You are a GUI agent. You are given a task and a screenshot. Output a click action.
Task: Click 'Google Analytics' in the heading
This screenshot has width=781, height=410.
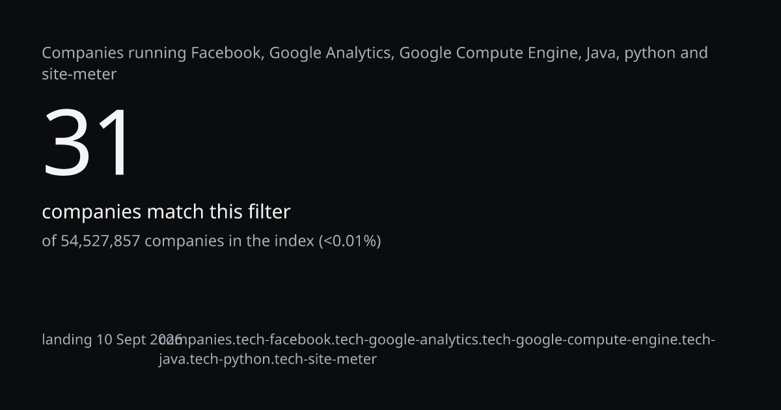click(331, 53)
